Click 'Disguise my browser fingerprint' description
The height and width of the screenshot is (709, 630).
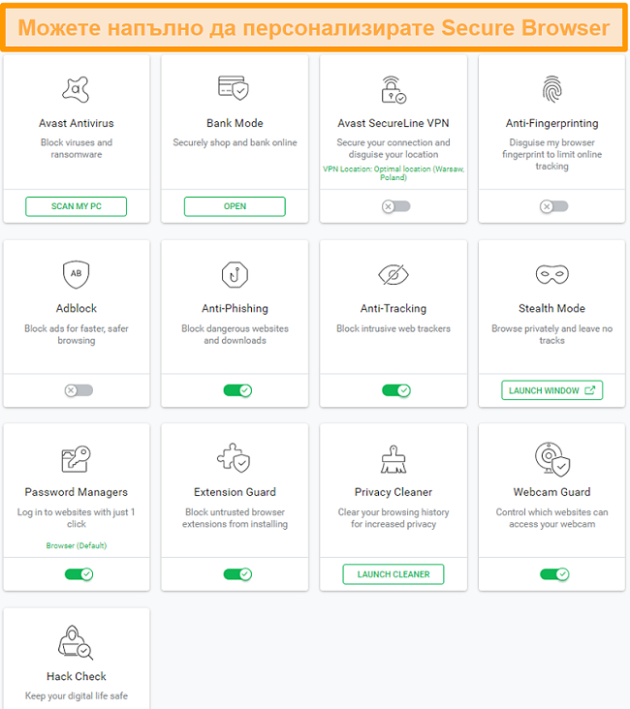(551, 154)
